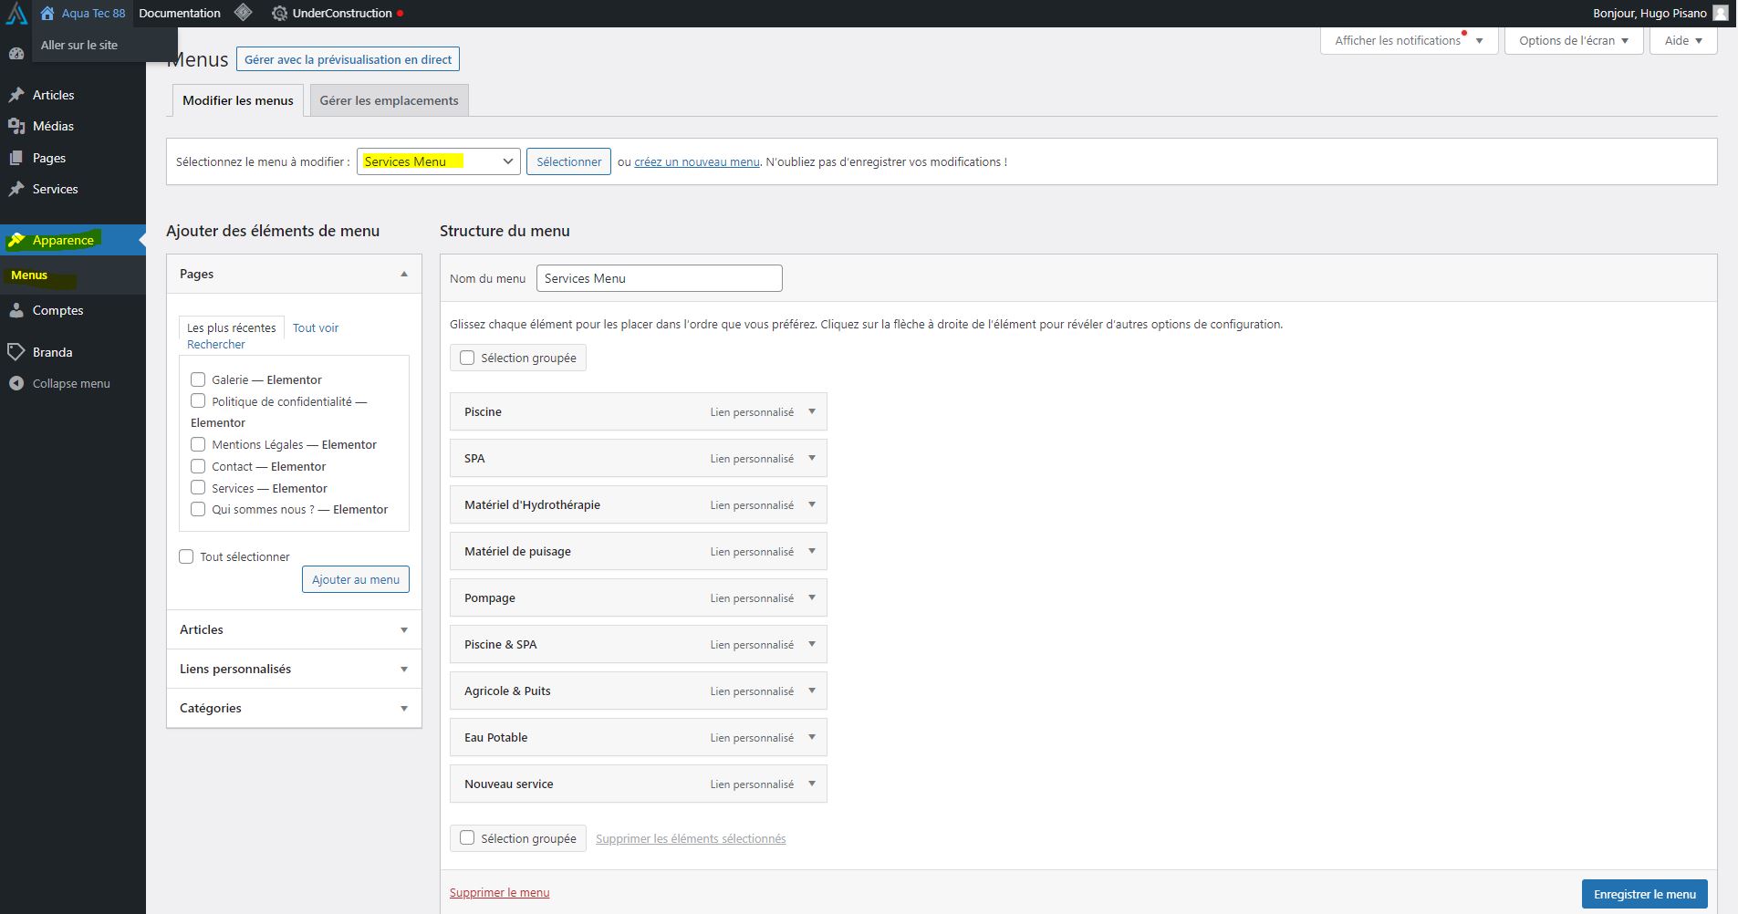Click the Supprimer le menu link
The width and height of the screenshot is (1738, 914).
499,893
